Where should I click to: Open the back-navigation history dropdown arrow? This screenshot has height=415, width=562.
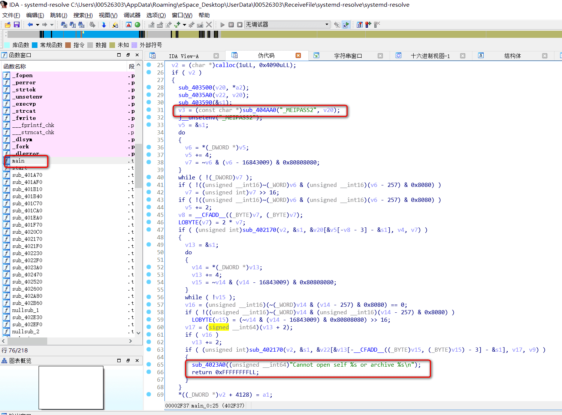point(37,25)
